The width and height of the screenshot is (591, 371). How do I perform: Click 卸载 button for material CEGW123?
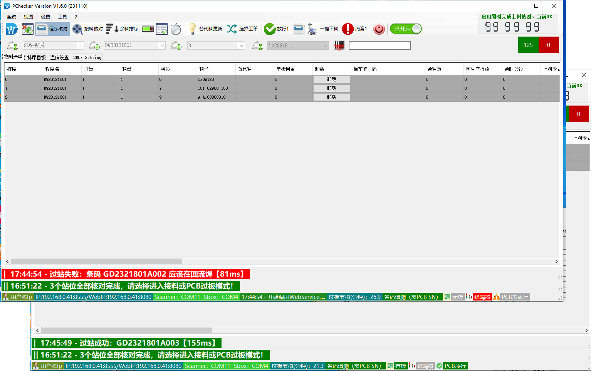331,79
